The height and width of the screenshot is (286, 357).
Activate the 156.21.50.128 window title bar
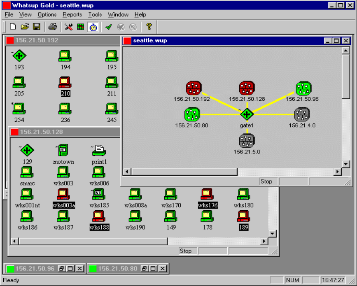tap(65, 132)
